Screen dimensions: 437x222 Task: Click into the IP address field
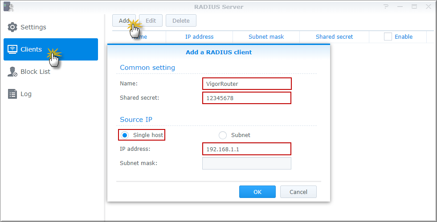247,149
